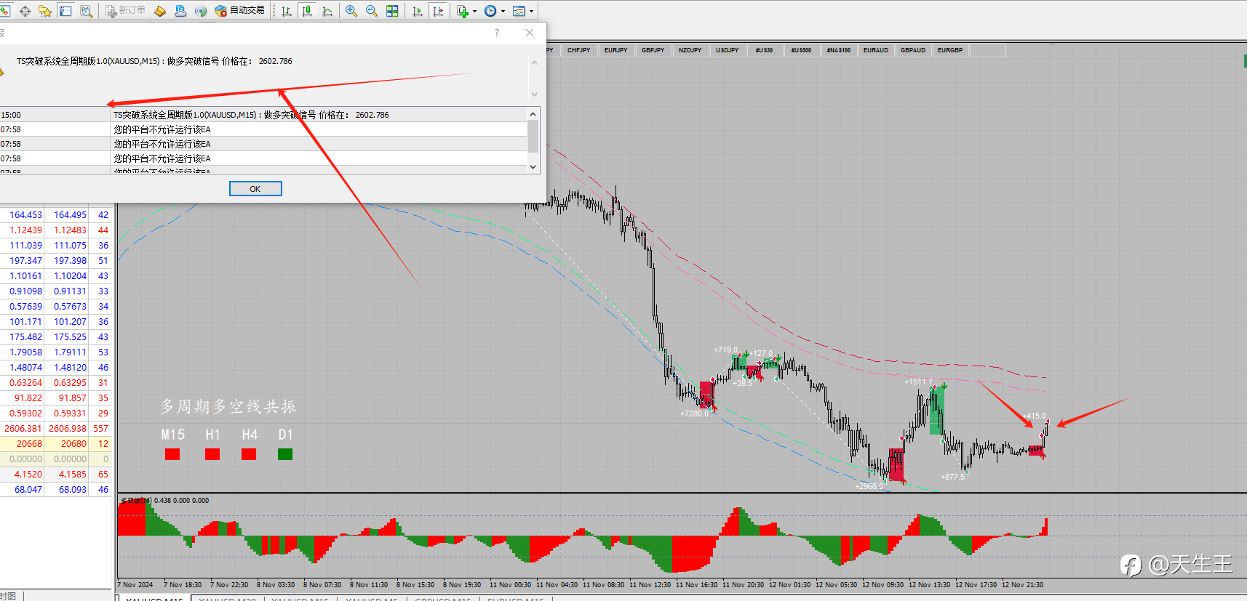Viewport: 1247px width, 601px height.
Task: Click the Zoom In magnifier icon
Action: click(x=351, y=11)
